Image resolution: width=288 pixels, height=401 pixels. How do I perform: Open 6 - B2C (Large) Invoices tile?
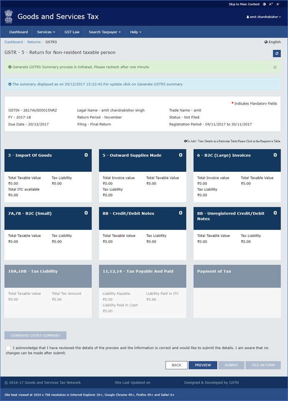pos(237,176)
